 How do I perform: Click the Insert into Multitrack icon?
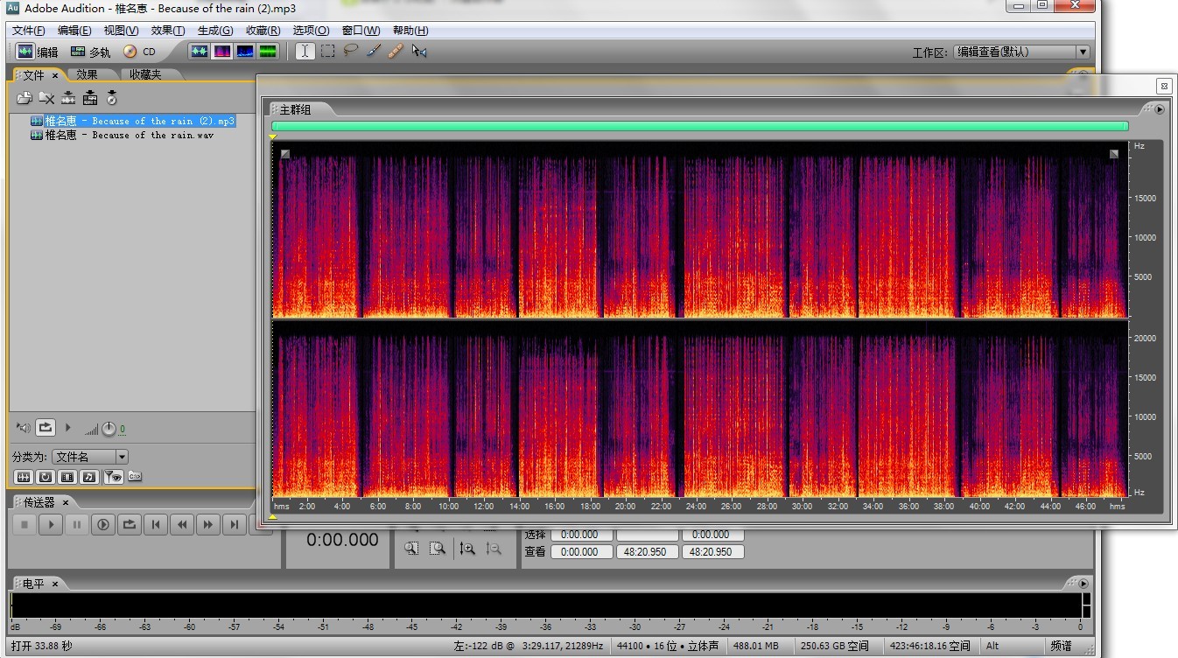[90, 98]
